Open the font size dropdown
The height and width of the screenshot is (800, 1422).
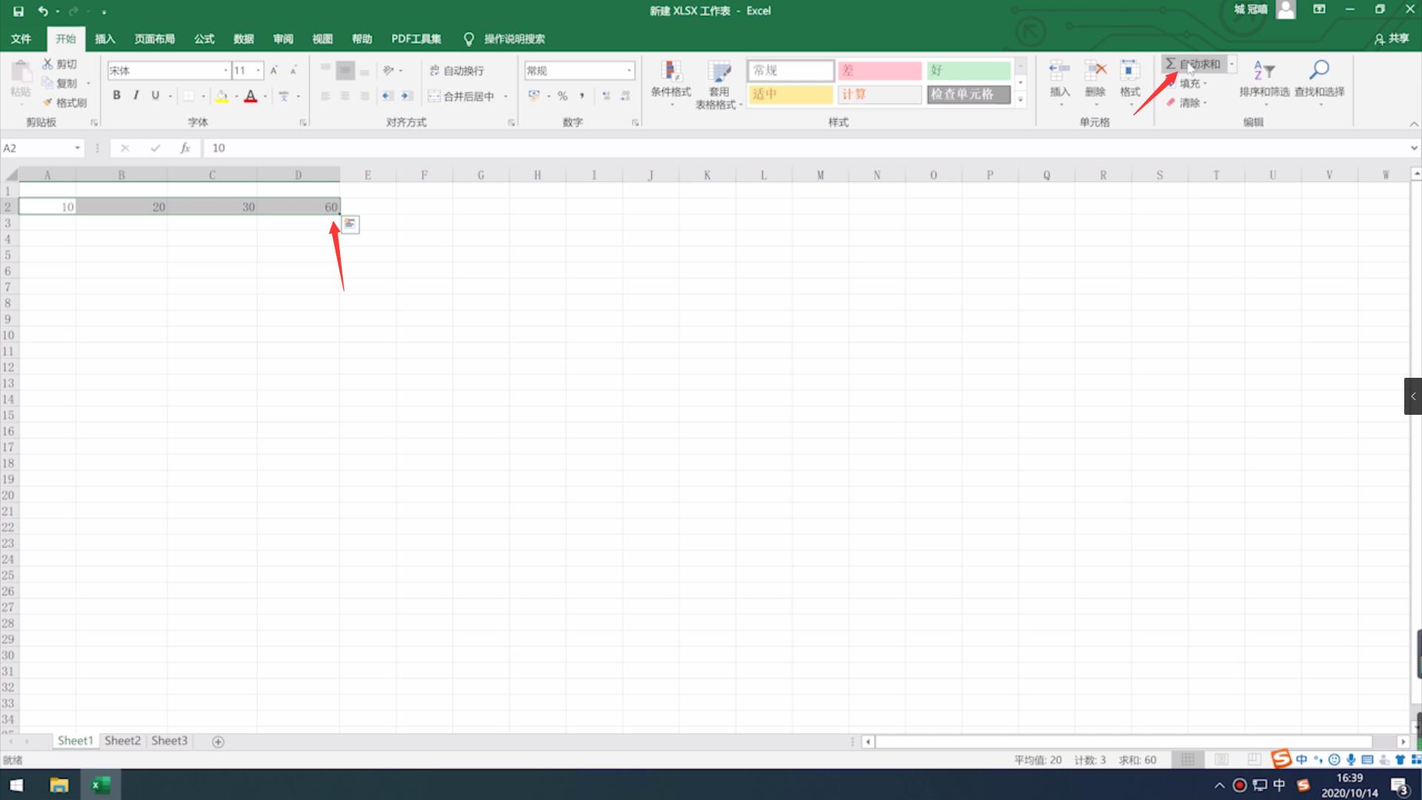pos(258,70)
